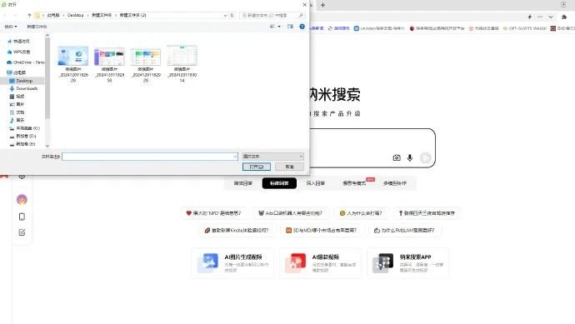The height and width of the screenshot is (324, 575).
Task: Open the AI video card with the red icon
Action: pyautogui.click(x=320, y=263)
